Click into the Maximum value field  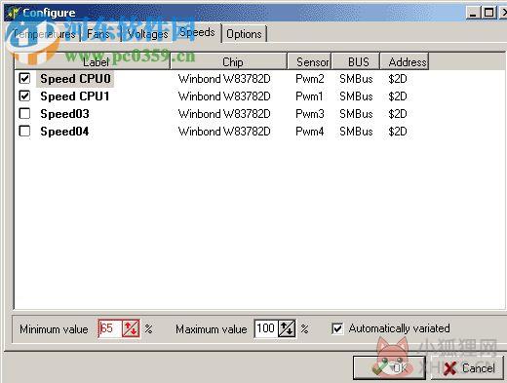[x=266, y=328]
